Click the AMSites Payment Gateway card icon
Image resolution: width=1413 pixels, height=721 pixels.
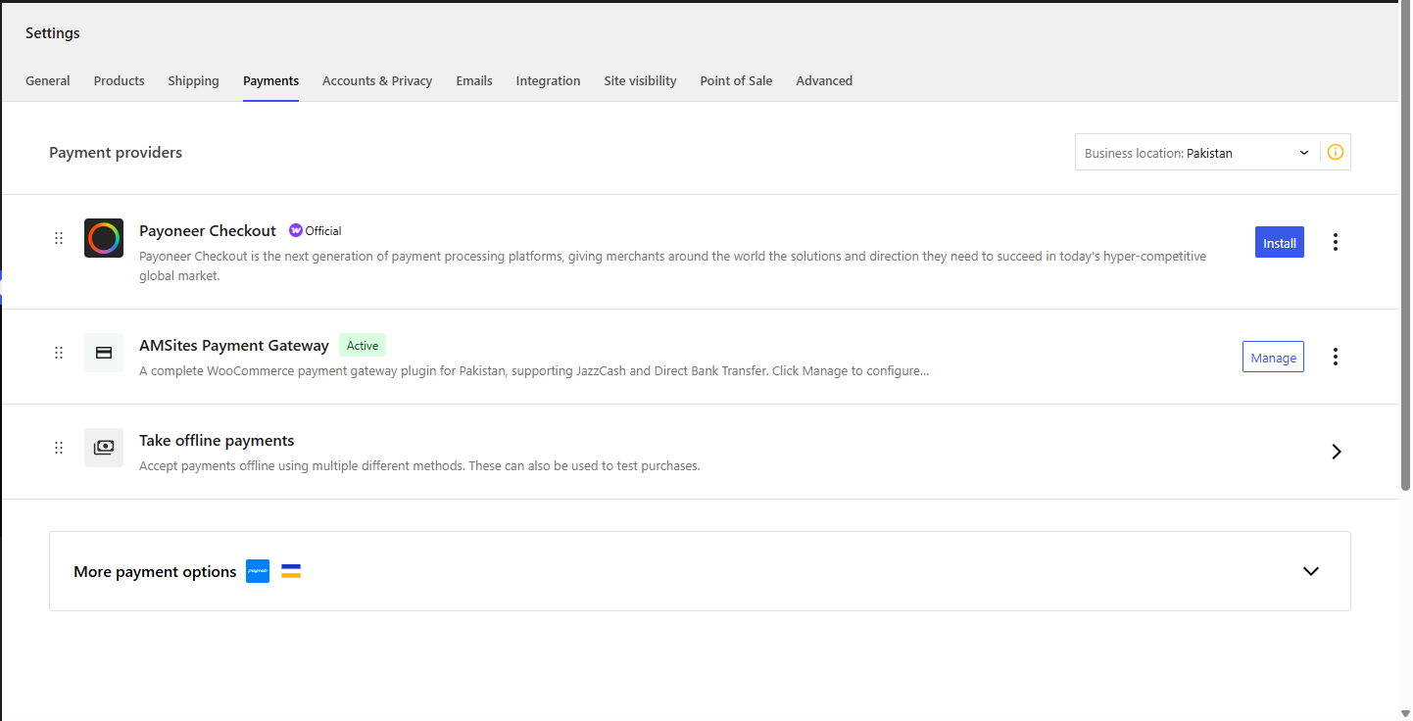click(x=104, y=353)
